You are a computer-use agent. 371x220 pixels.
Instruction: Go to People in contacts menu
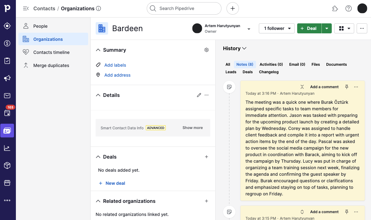[53, 26]
